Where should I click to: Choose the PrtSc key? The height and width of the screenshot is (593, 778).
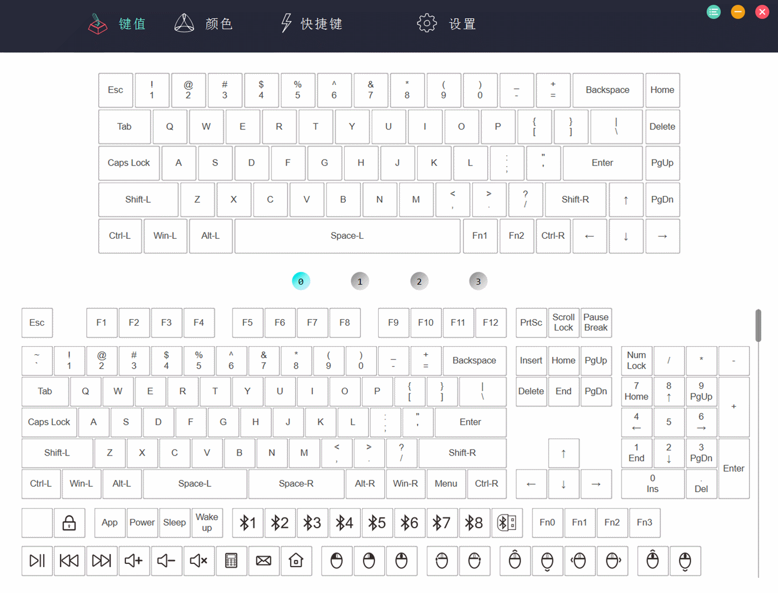[531, 322]
